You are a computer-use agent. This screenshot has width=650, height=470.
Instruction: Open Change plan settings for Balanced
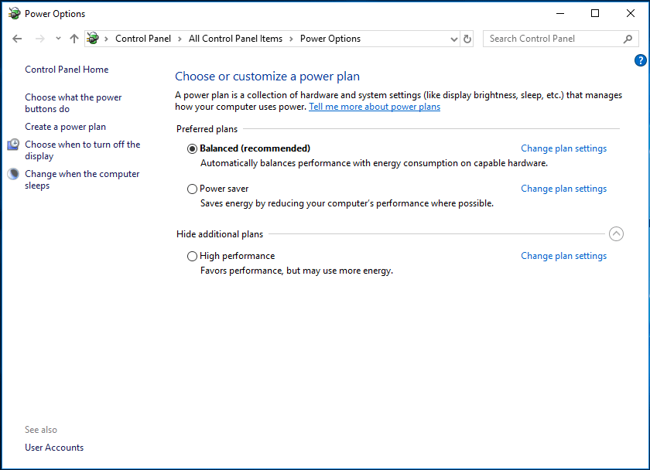(563, 148)
